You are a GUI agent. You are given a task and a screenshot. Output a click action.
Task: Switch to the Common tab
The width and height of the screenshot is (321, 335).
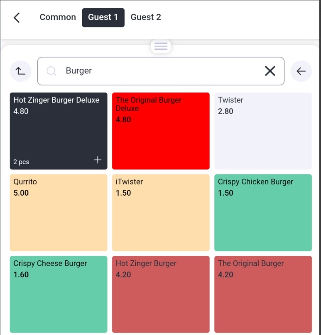(x=58, y=17)
